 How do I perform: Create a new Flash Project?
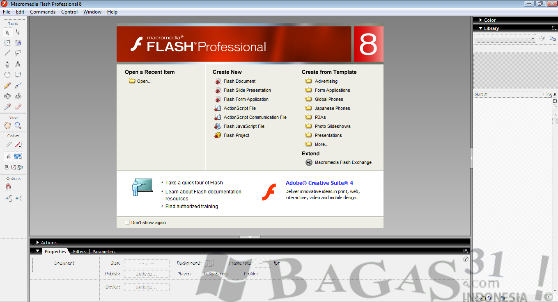pos(237,135)
